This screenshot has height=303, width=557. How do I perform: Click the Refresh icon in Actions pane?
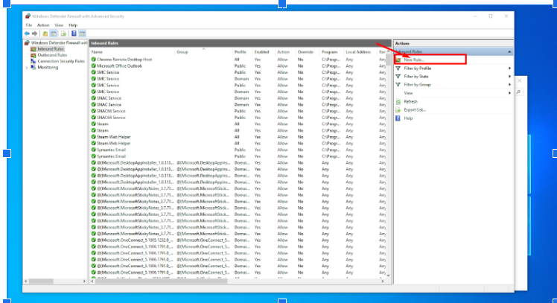[398, 101]
